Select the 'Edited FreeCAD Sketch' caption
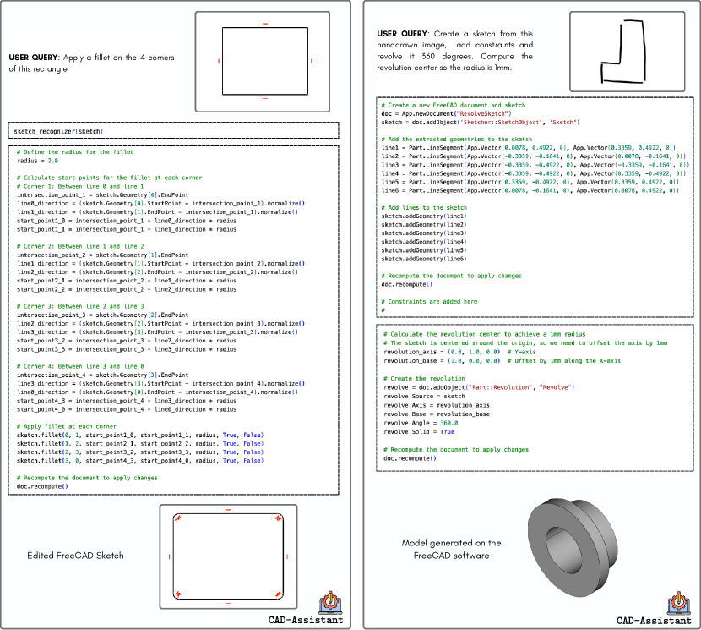This screenshot has width=701, height=630. coord(75,556)
